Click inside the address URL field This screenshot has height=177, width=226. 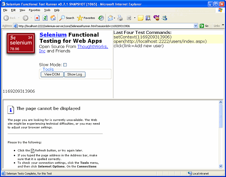106,26
